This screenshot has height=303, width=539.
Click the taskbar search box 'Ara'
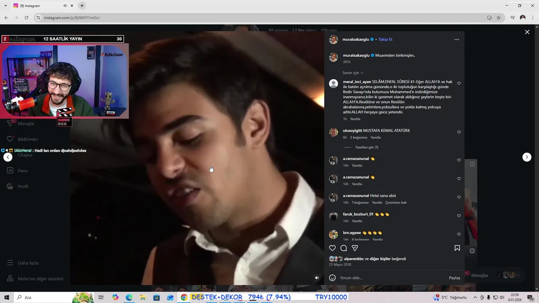[54, 298]
